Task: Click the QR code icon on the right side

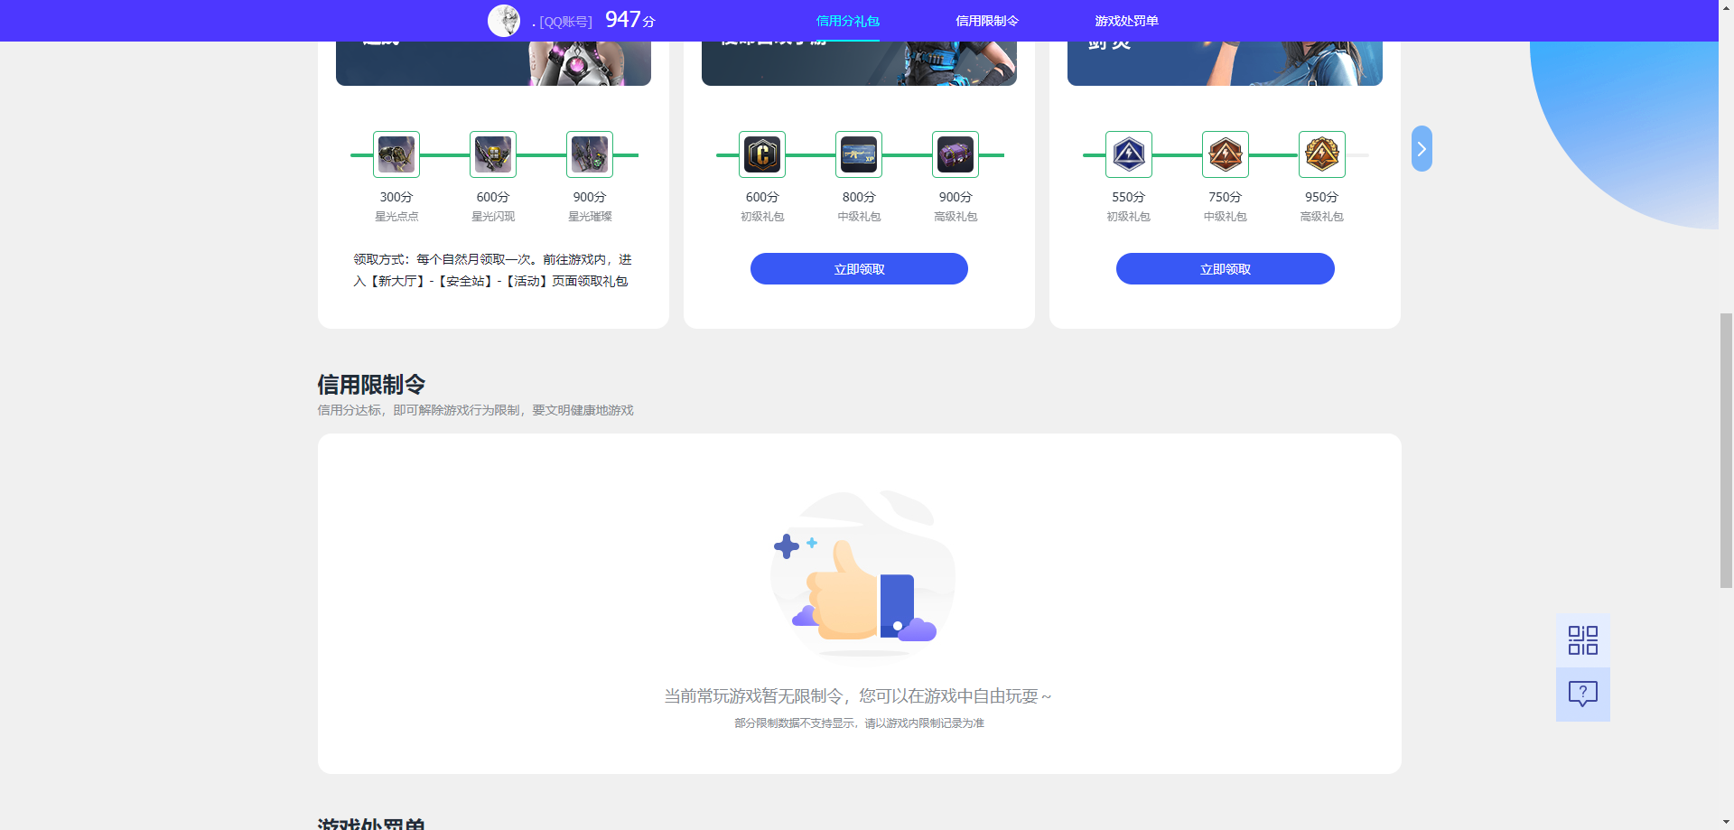Action: 1581,639
